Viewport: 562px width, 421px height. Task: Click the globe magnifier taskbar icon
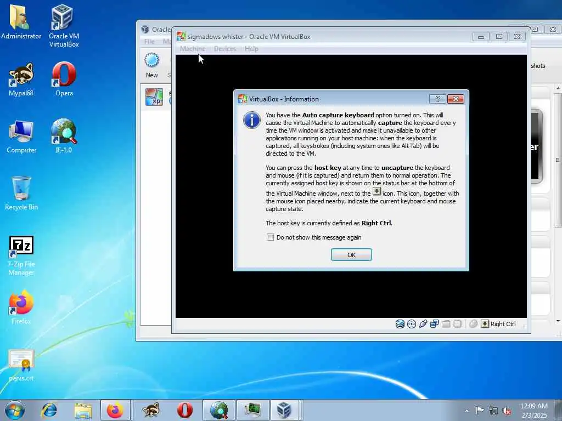coord(219,410)
